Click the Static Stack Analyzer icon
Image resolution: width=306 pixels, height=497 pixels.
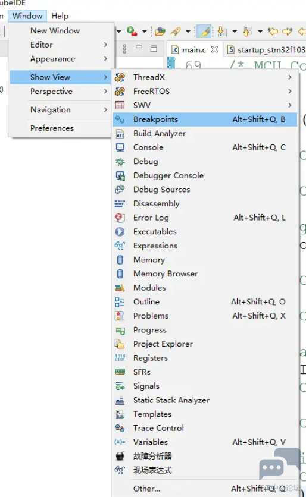(x=120, y=400)
